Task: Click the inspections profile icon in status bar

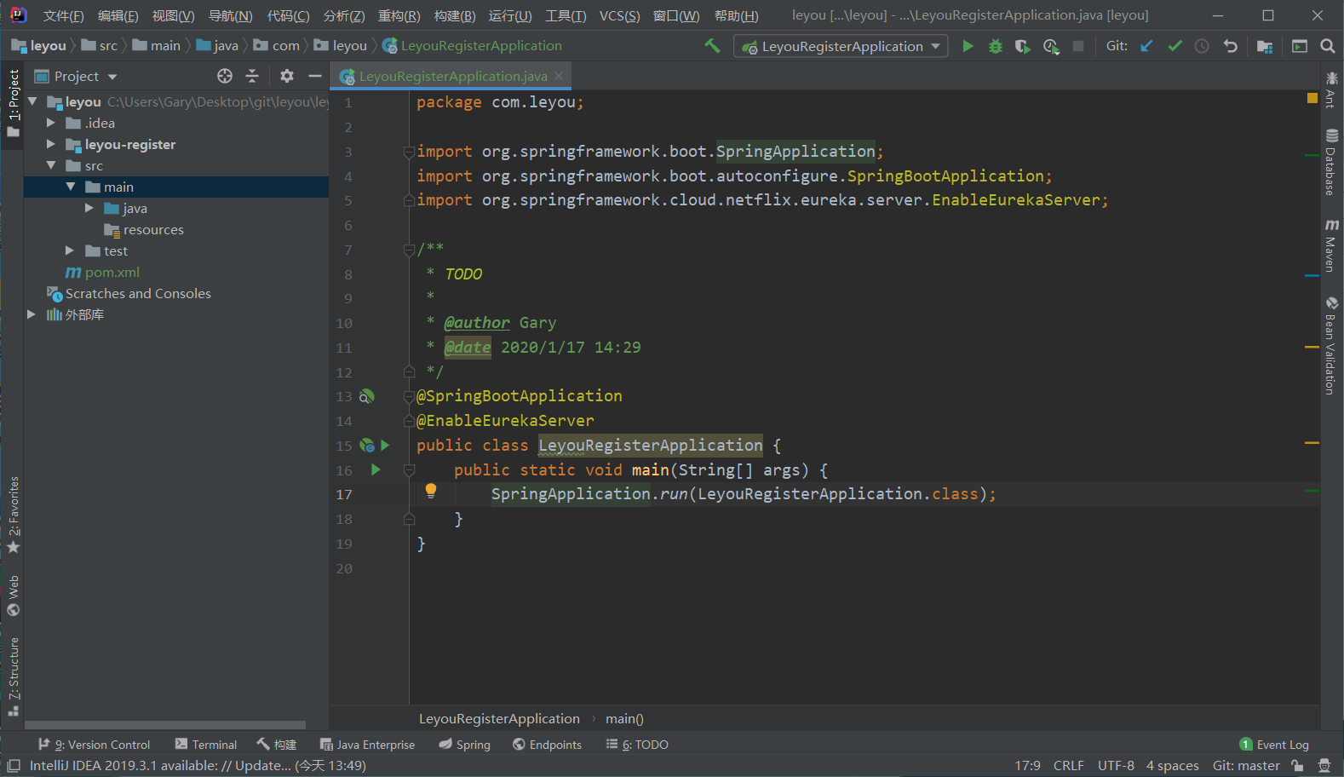Action: (1324, 766)
